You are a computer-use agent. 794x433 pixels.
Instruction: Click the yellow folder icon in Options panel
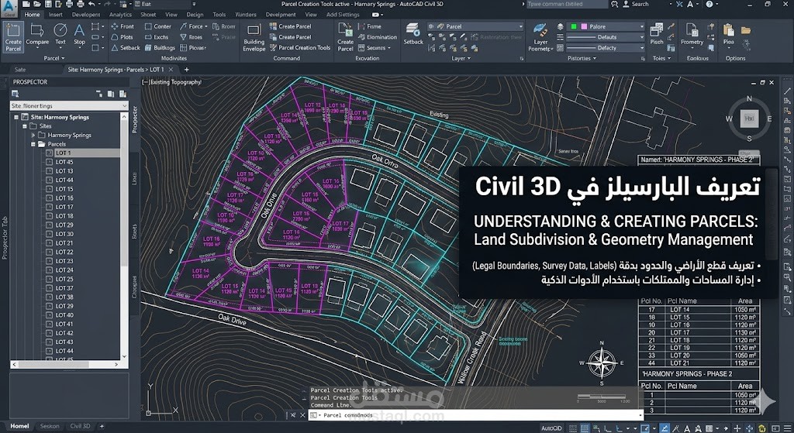coord(746,30)
